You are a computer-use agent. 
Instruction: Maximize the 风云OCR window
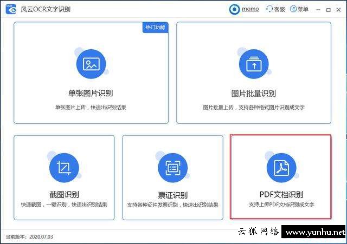click(329, 10)
